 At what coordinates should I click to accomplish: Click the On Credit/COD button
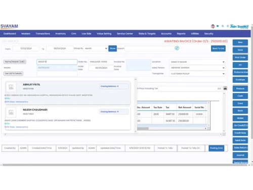tap(240, 126)
